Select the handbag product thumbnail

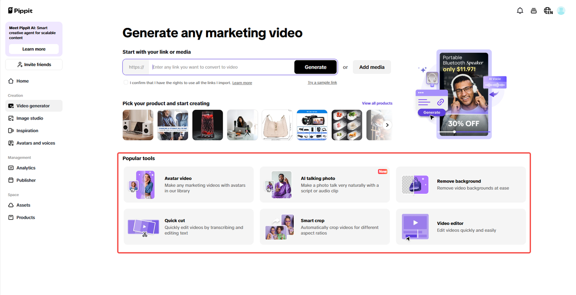(x=277, y=125)
